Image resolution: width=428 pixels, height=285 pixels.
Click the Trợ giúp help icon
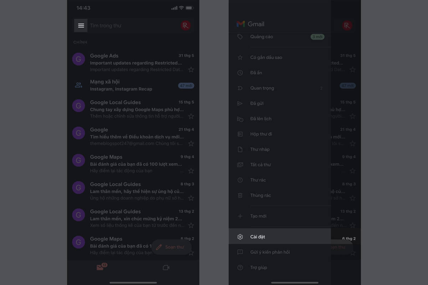point(240,268)
